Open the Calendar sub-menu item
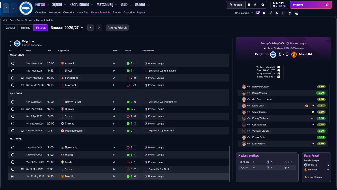 (69, 12)
